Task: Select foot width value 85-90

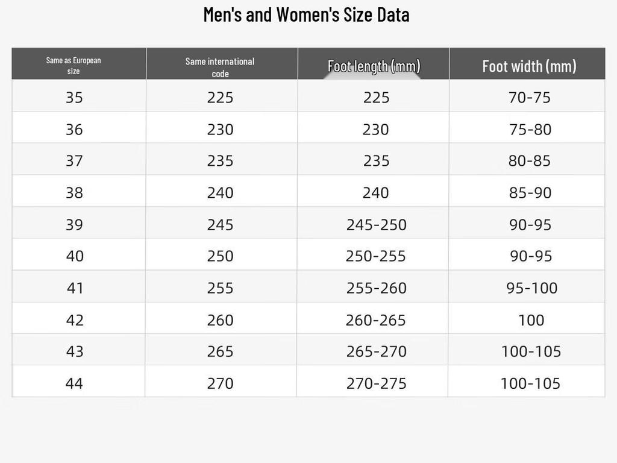Action: pos(530,192)
